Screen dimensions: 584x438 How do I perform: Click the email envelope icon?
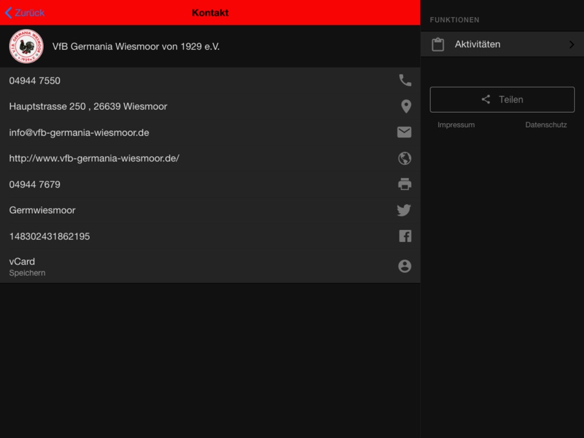(404, 132)
